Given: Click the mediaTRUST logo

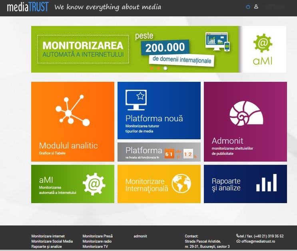Looking at the screenshot, I should coord(28,7).
